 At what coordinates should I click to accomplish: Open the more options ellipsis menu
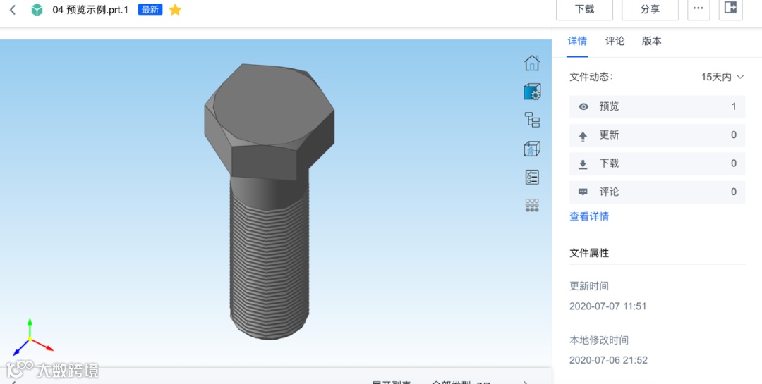698,10
